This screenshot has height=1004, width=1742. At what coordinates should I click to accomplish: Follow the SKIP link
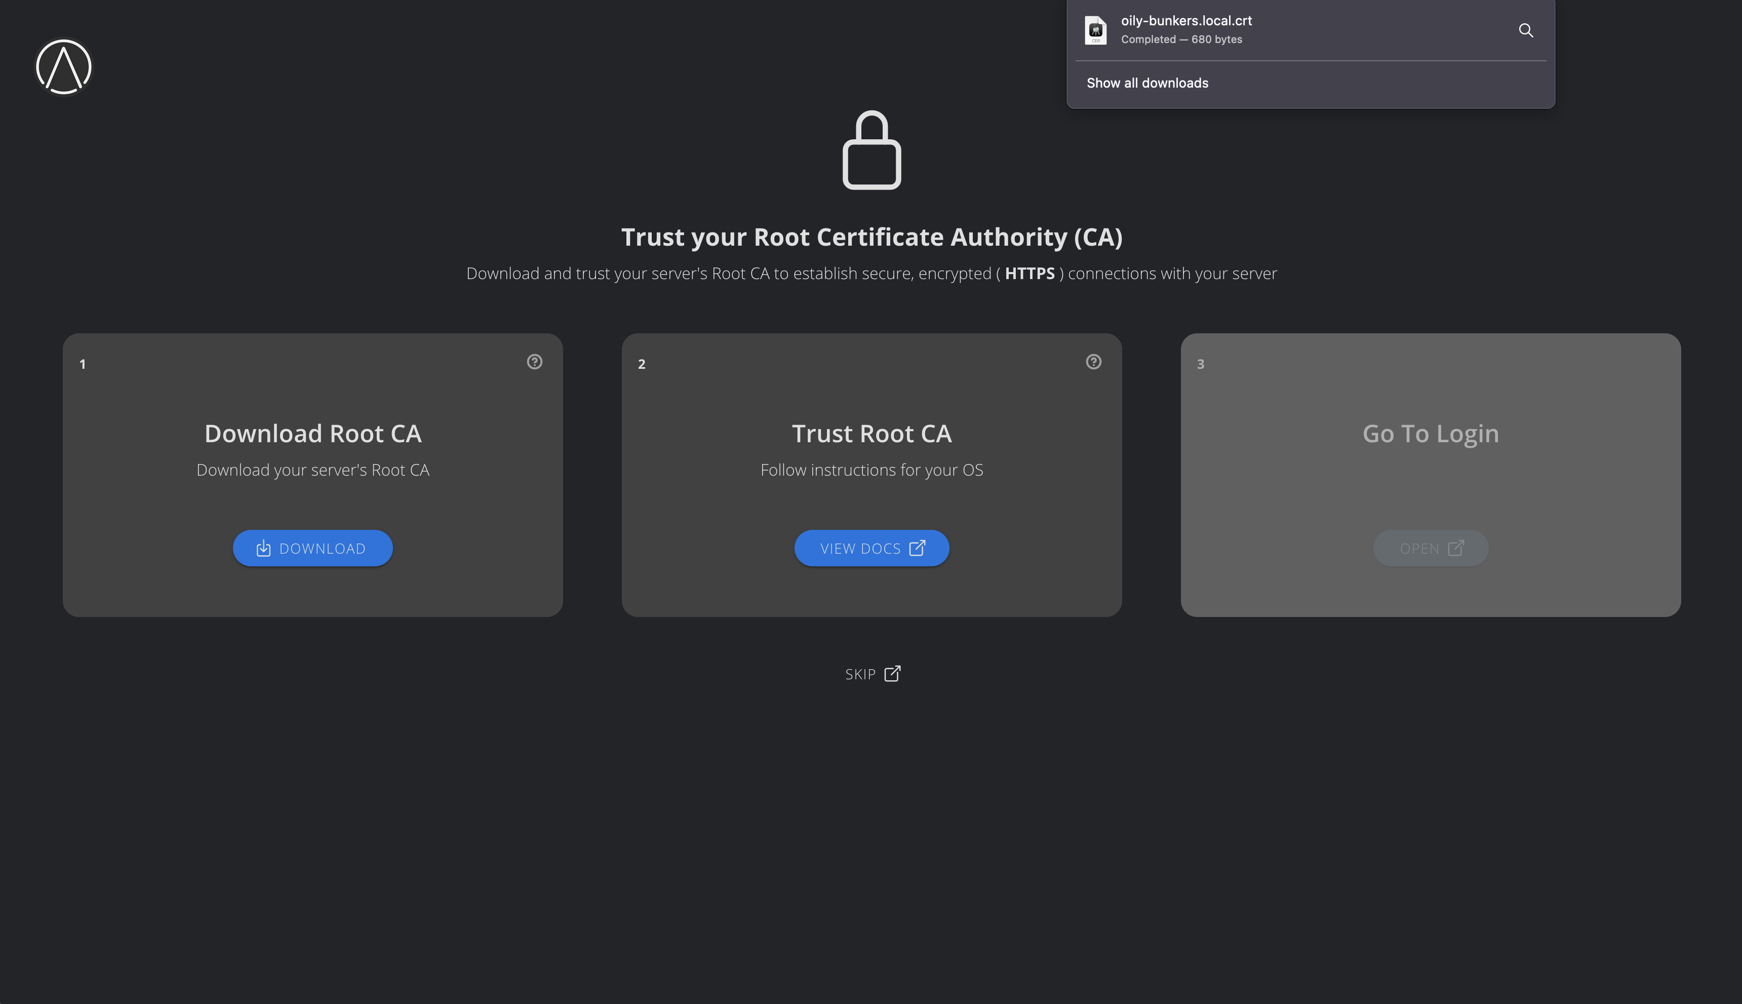click(x=872, y=674)
